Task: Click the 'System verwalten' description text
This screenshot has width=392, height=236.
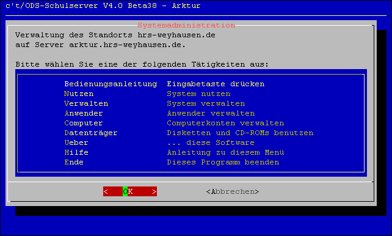Action: pos(206,103)
